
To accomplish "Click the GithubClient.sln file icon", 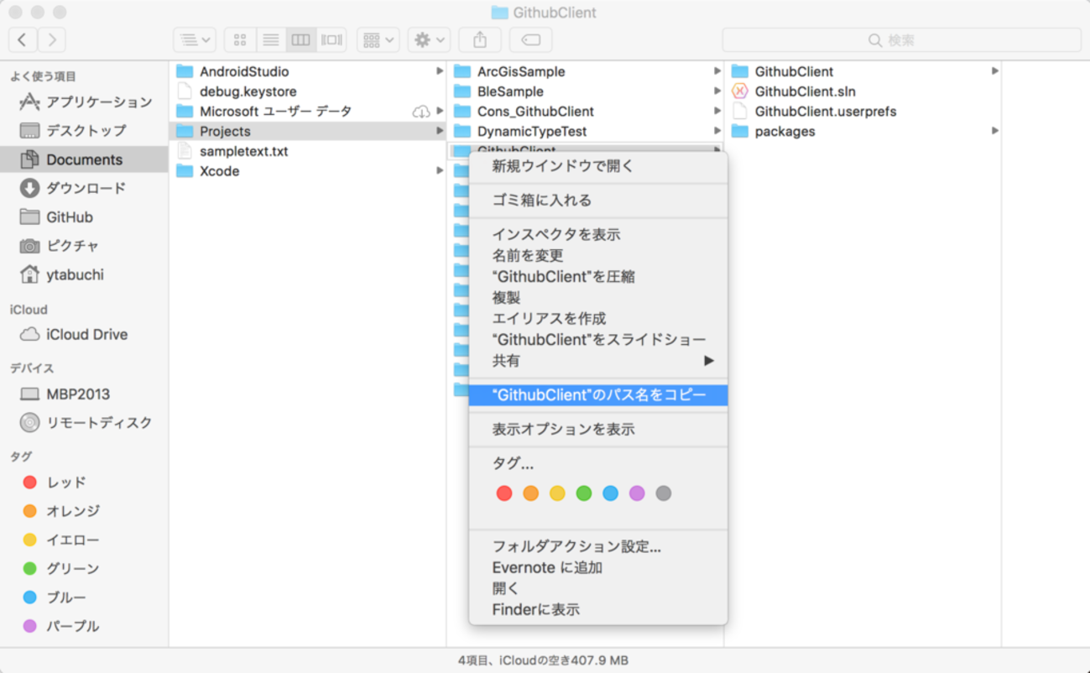I will pos(739,91).
